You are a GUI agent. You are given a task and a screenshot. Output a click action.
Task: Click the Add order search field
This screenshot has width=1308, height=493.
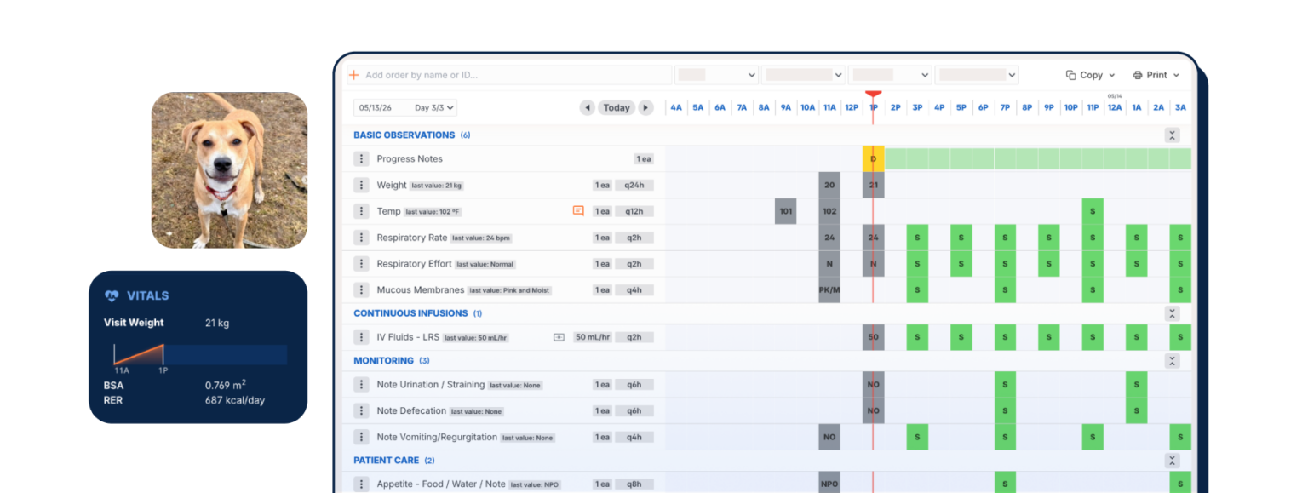[x=509, y=75]
